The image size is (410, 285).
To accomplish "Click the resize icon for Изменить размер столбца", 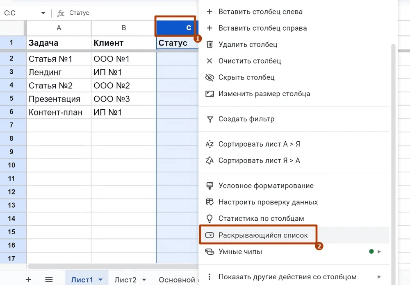I will (210, 94).
